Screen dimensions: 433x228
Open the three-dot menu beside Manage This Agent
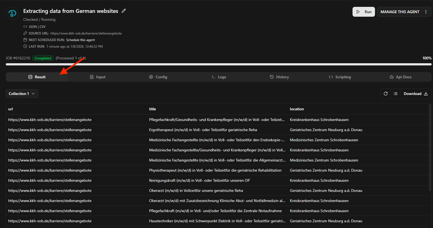(x=426, y=12)
